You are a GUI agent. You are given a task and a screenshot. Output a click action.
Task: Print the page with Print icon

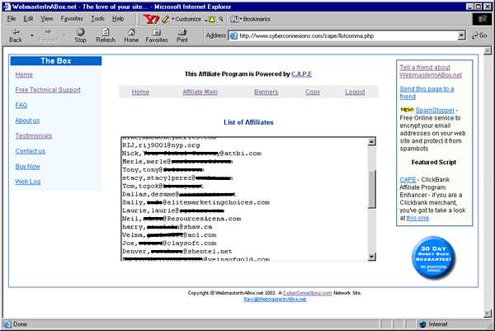click(x=182, y=35)
